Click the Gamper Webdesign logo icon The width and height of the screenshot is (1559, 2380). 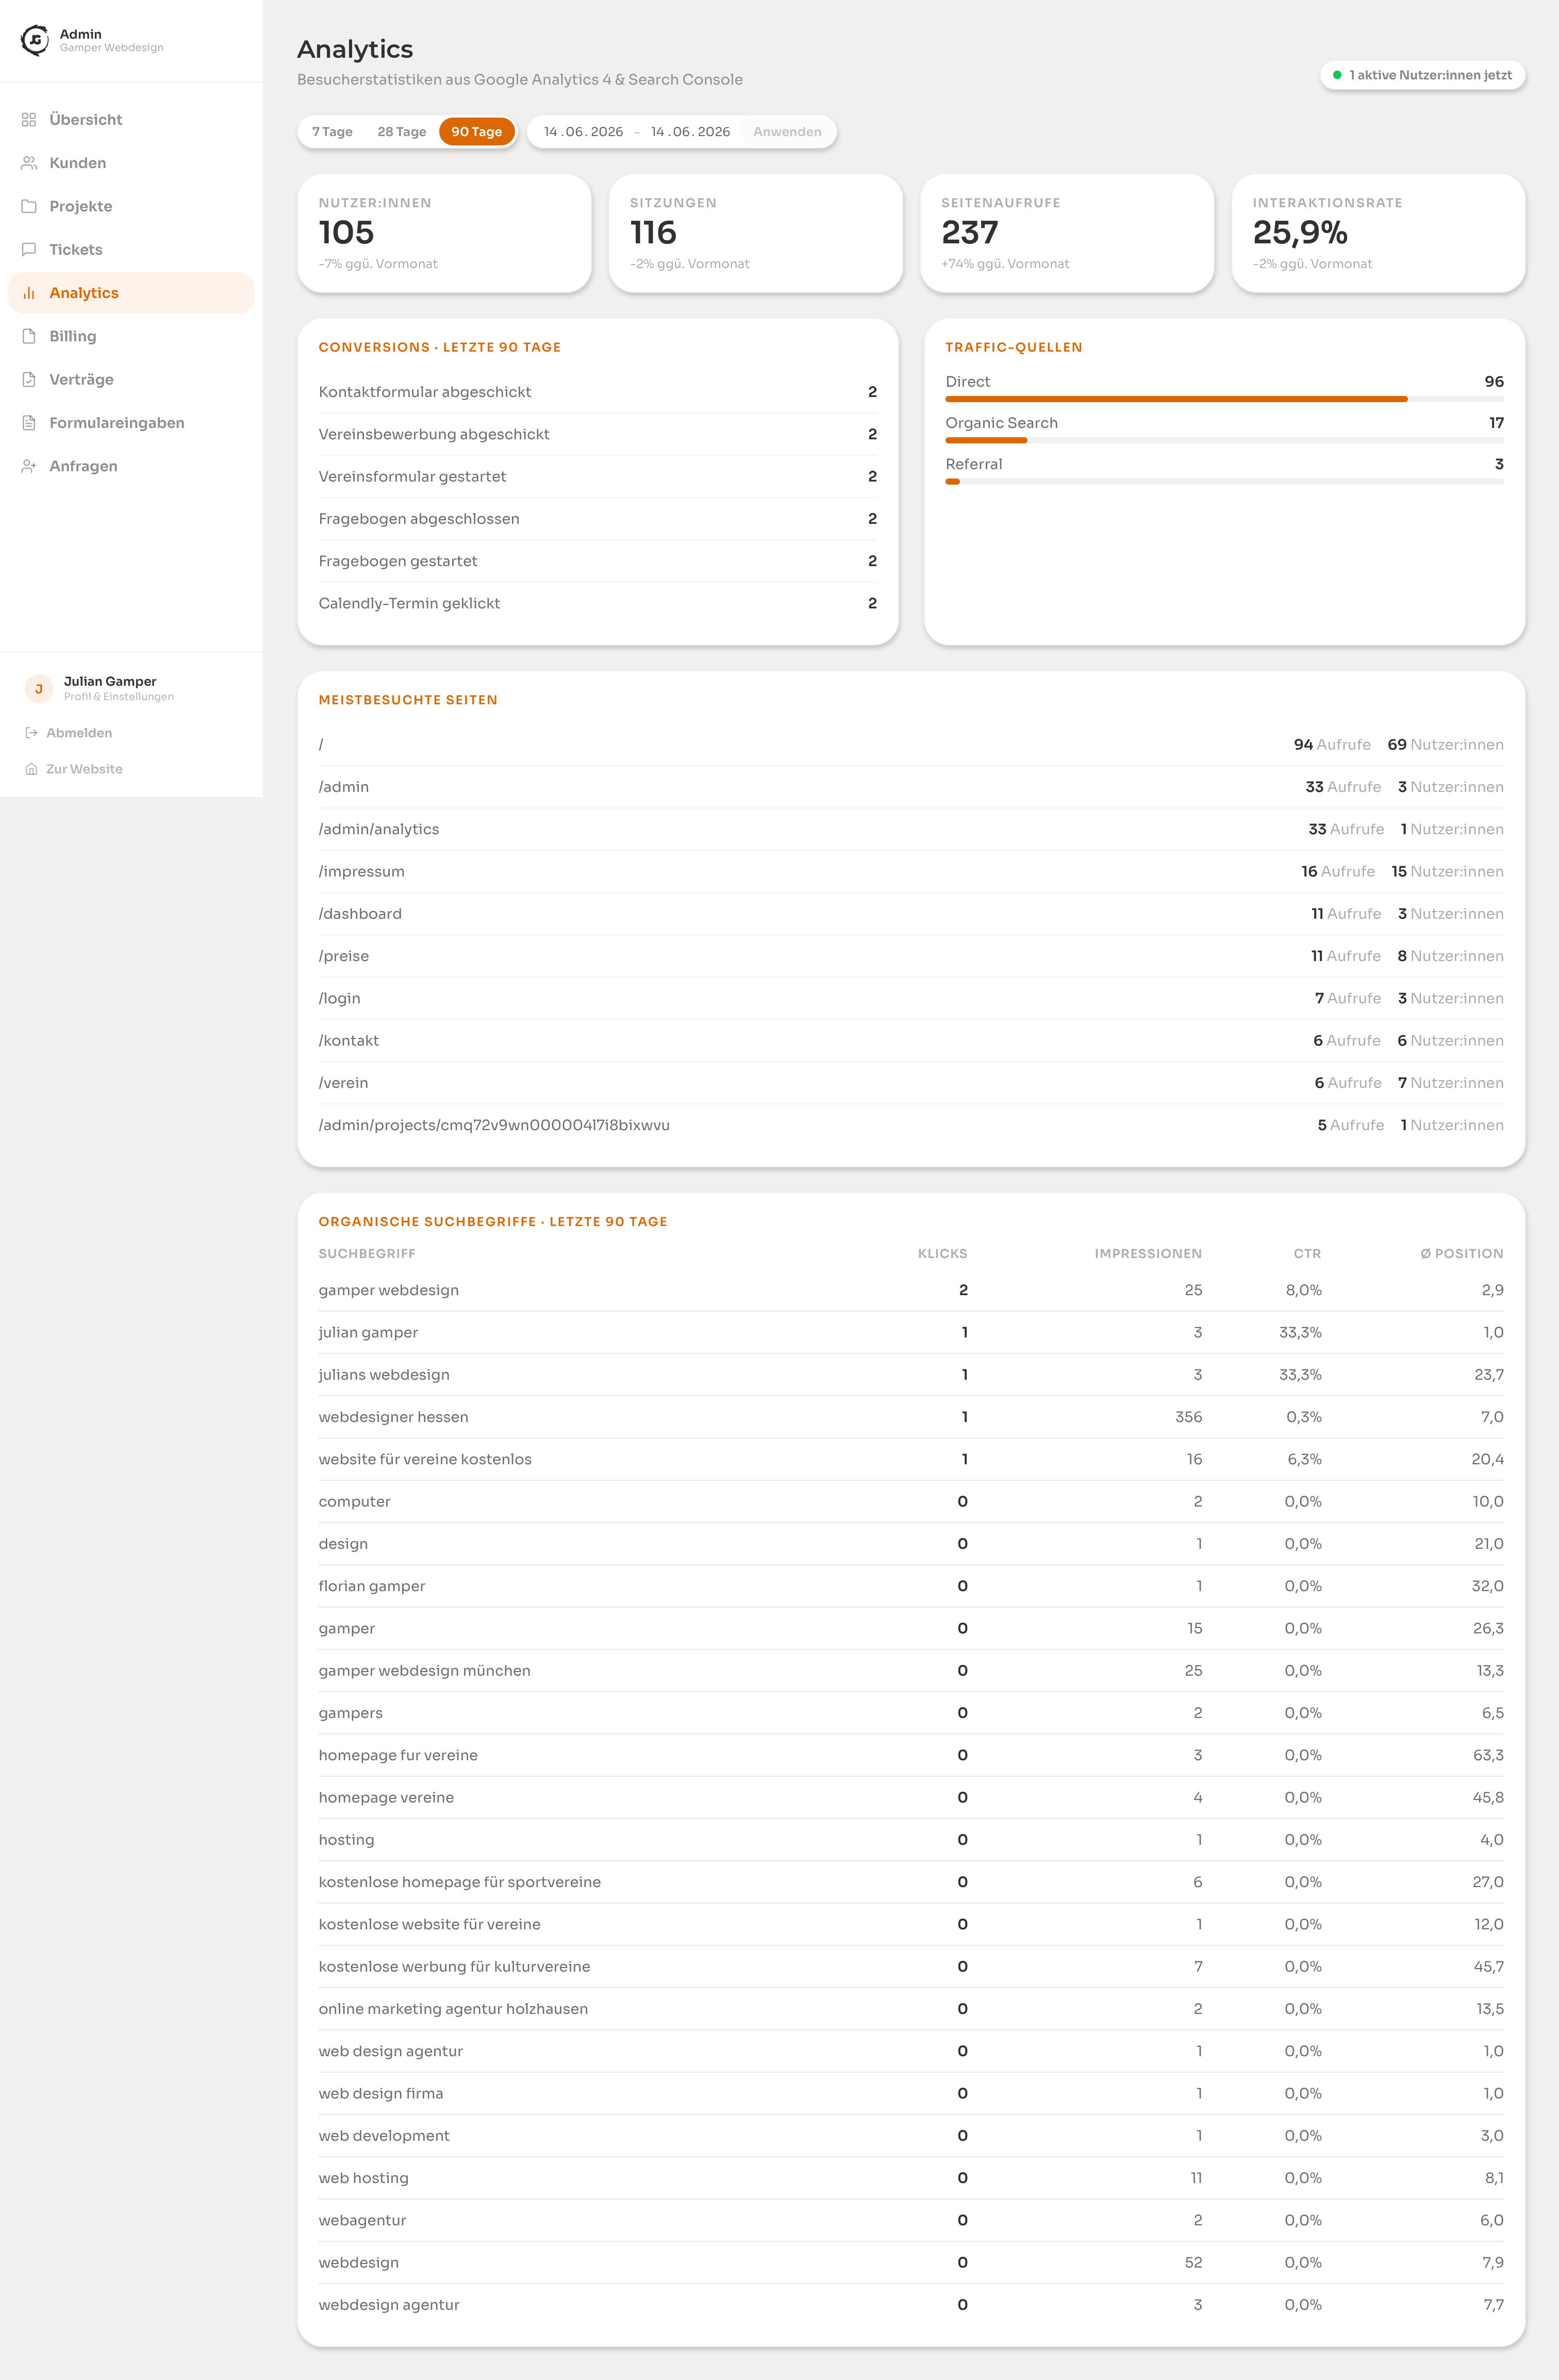pos(35,40)
